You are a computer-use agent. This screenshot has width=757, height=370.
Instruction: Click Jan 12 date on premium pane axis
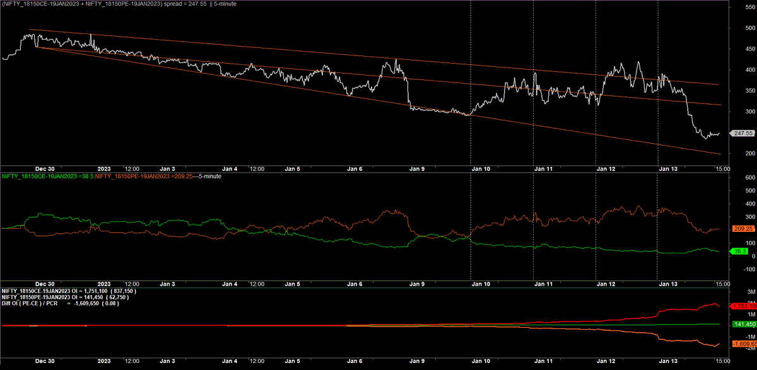pos(606,284)
